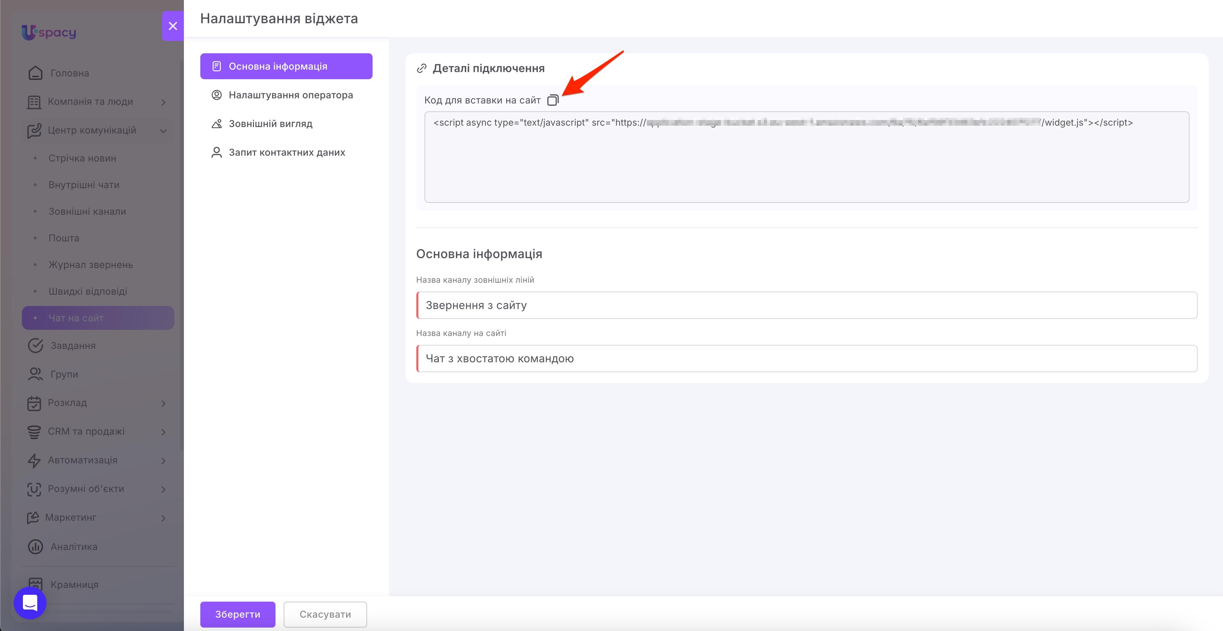Click the Центр комунікацій chat icon
Viewport: 1223px width, 631px height.
coord(34,130)
